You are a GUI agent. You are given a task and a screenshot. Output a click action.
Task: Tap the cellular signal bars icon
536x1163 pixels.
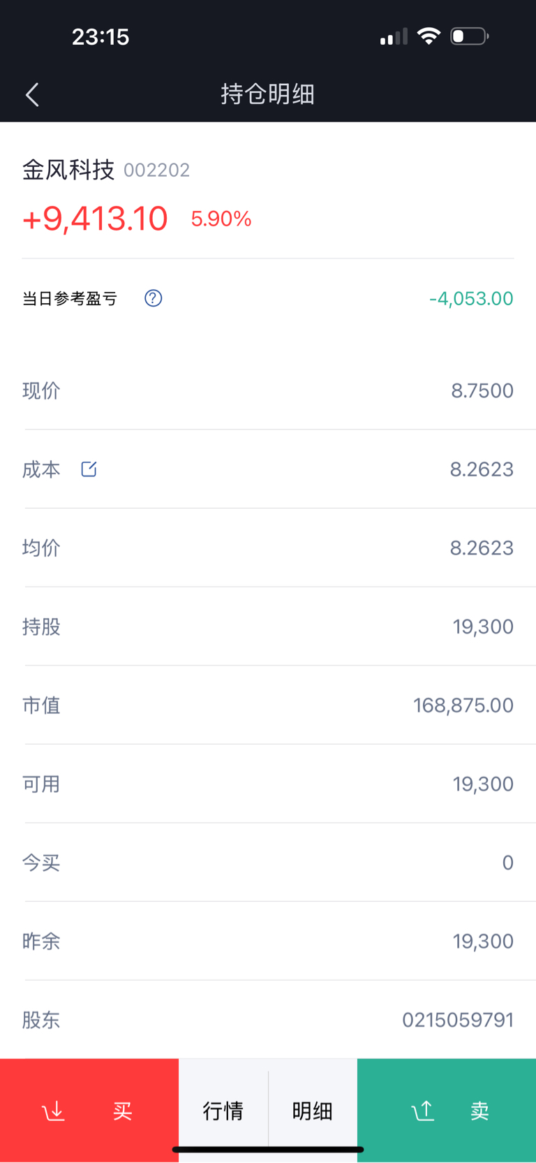[394, 36]
